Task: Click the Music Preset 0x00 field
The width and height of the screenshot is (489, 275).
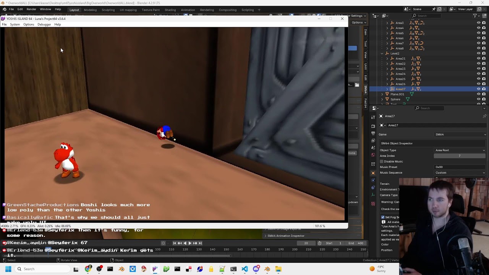Action: click(x=460, y=167)
